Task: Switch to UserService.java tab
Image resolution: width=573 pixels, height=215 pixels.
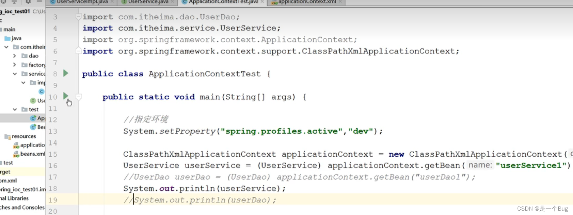Action: pos(148,2)
